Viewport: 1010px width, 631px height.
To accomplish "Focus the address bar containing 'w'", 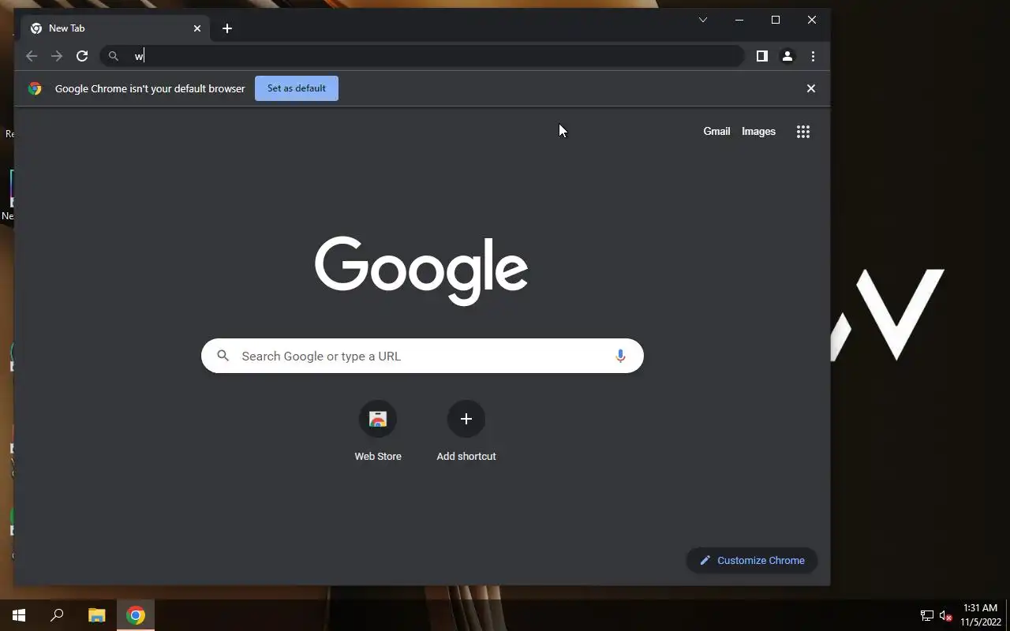I will click(x=422, y=56).
